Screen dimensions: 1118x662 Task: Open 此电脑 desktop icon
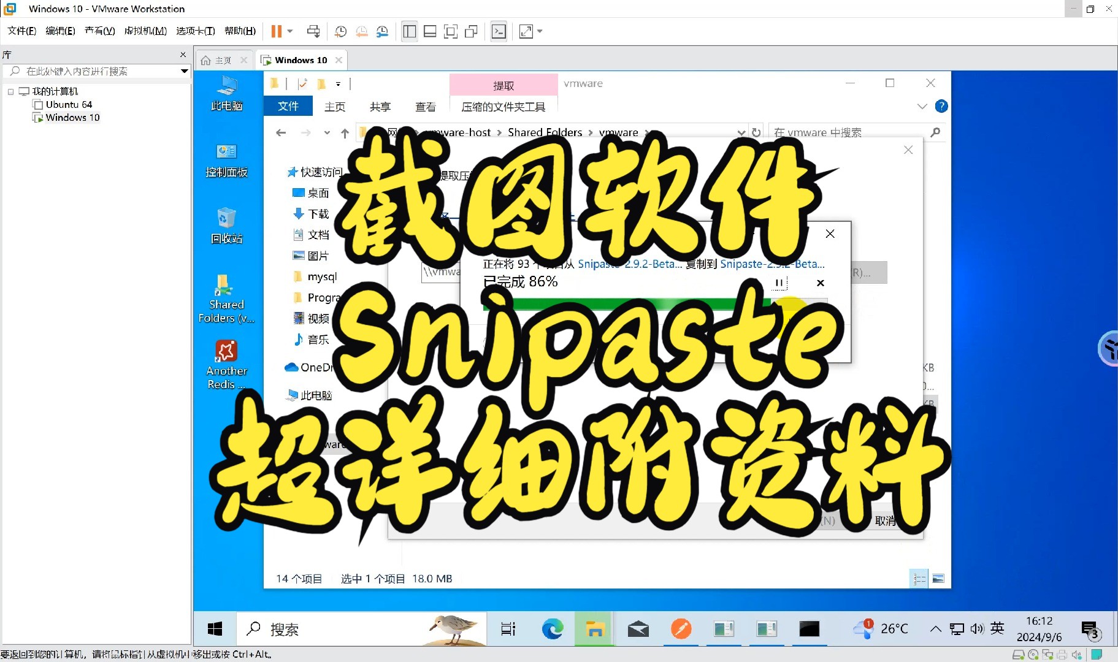(x=226, y=93)
